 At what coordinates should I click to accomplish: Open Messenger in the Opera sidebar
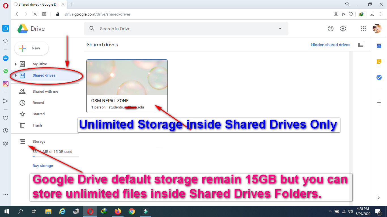coord(6,58)
